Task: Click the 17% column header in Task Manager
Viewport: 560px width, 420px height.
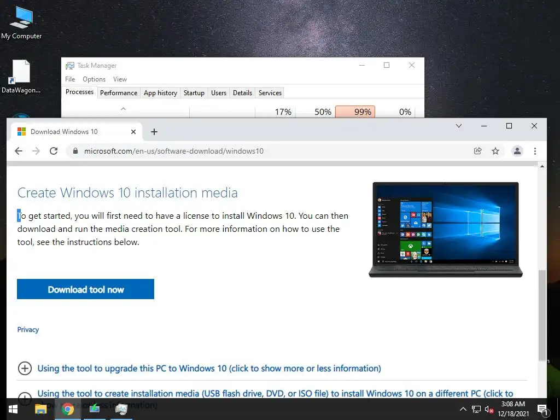Action: pyautogui.click(x=276, y=112)
